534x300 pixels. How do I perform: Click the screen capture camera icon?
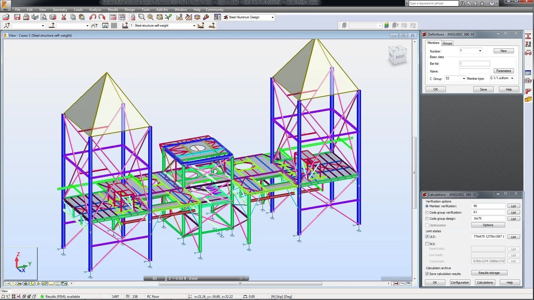(53, 17)
